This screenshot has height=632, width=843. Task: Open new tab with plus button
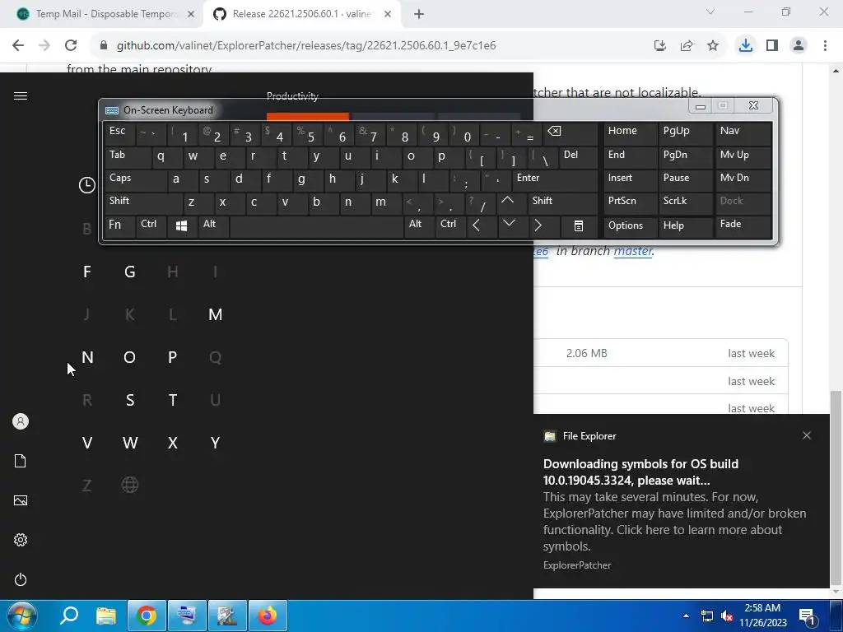[419, 15]
